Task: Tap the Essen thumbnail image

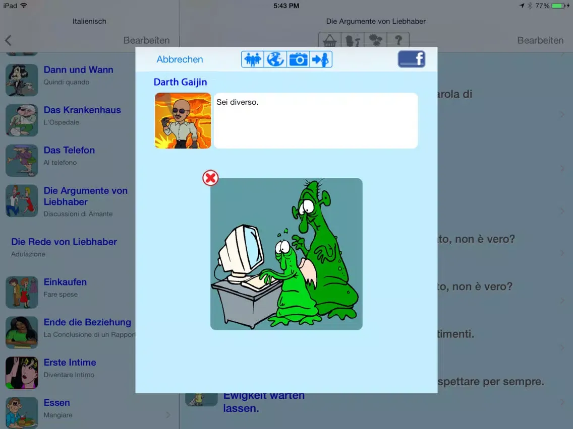Action: click(x=22, y=412)
